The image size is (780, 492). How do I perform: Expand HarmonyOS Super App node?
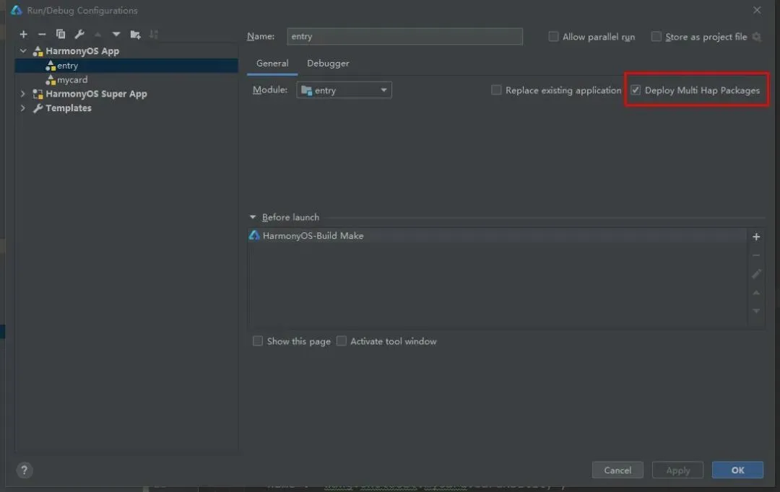(23, 94)
